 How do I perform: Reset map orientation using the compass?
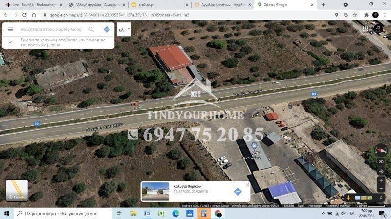pyautogui.click(x=381, y=151)
